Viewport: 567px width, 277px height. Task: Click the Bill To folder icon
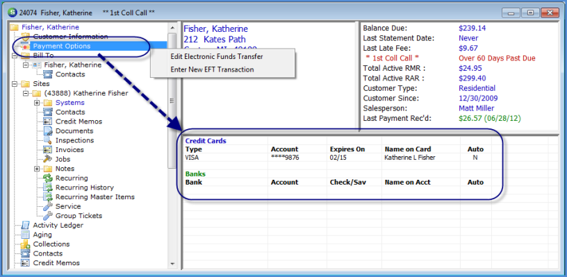[x=25, y=56]
